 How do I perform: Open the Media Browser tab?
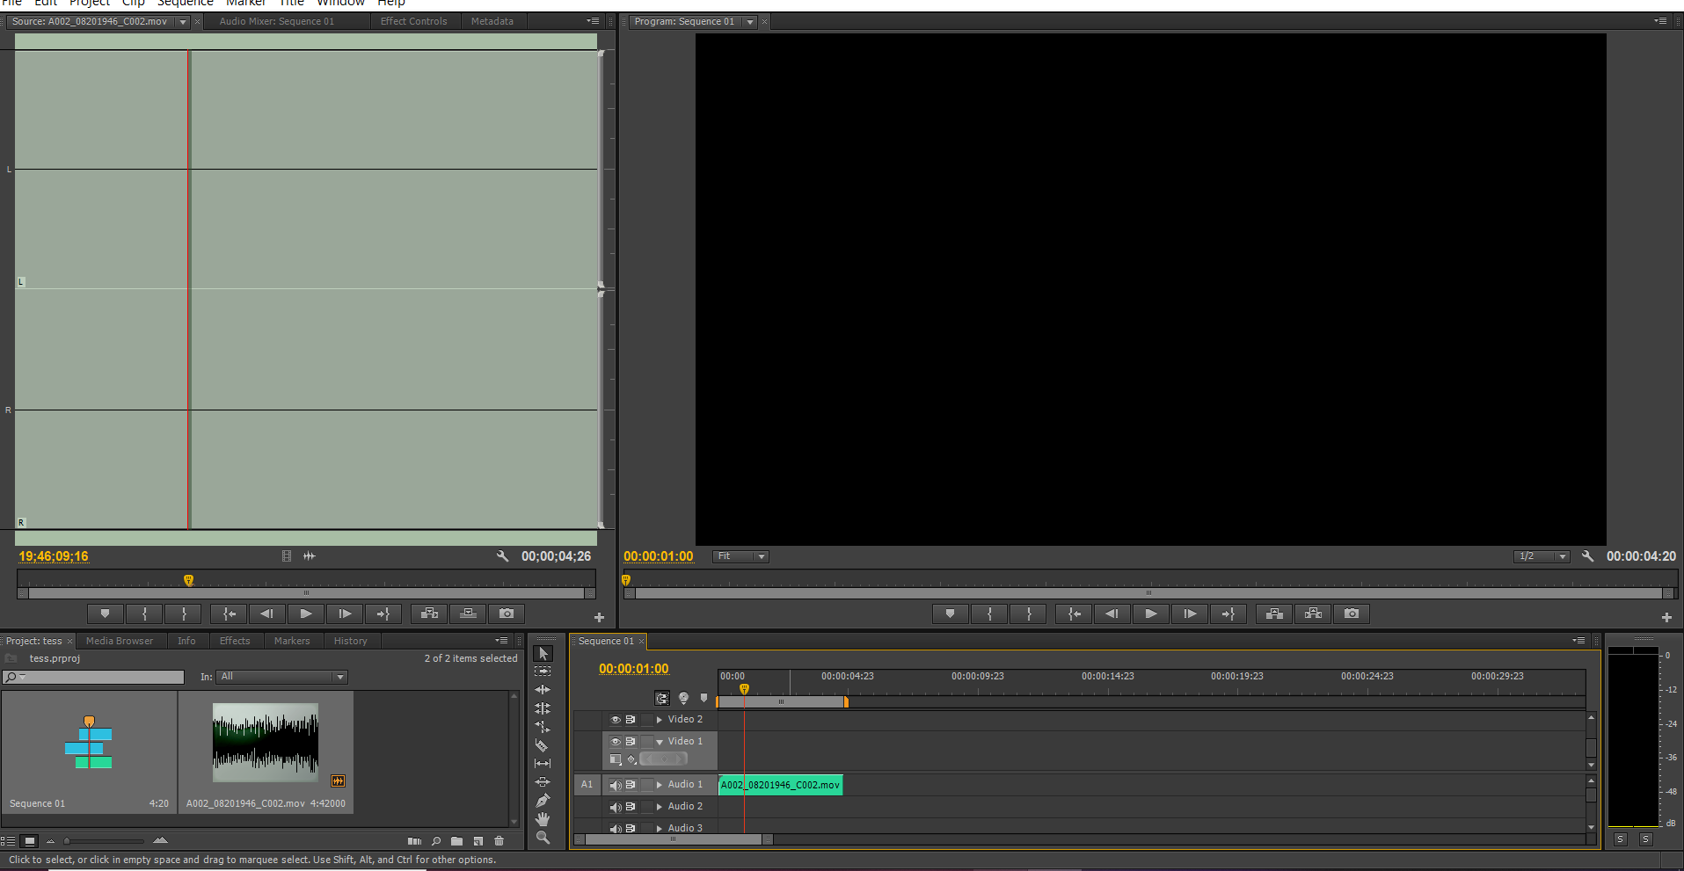[x=120, y=641]
